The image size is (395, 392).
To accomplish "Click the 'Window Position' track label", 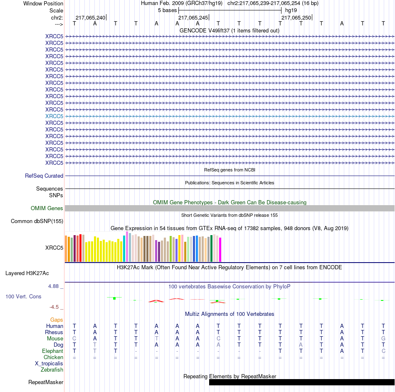I will coord(43,3).
